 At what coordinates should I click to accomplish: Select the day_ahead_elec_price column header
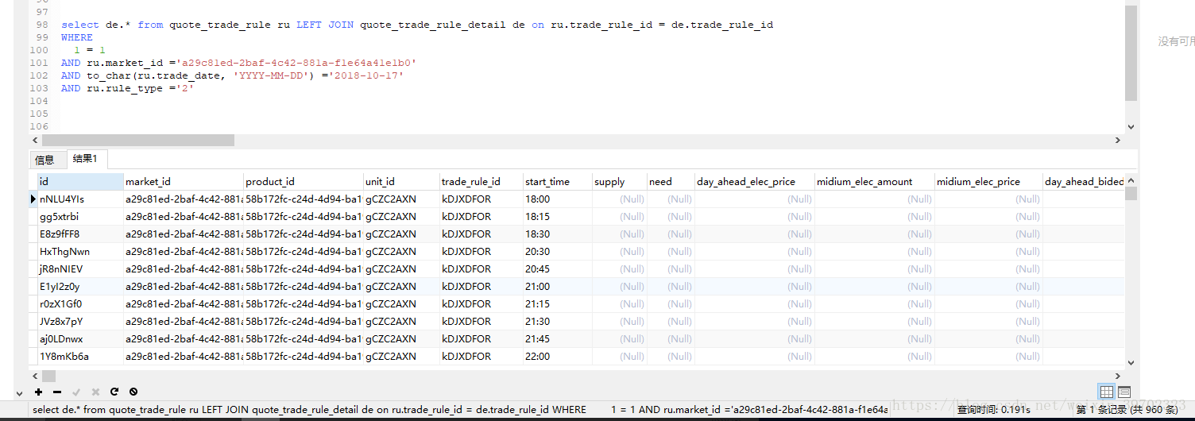pos(755,181)
